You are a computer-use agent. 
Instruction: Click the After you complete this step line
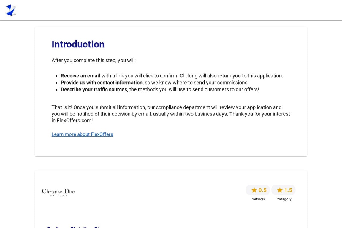click(94, 60)
